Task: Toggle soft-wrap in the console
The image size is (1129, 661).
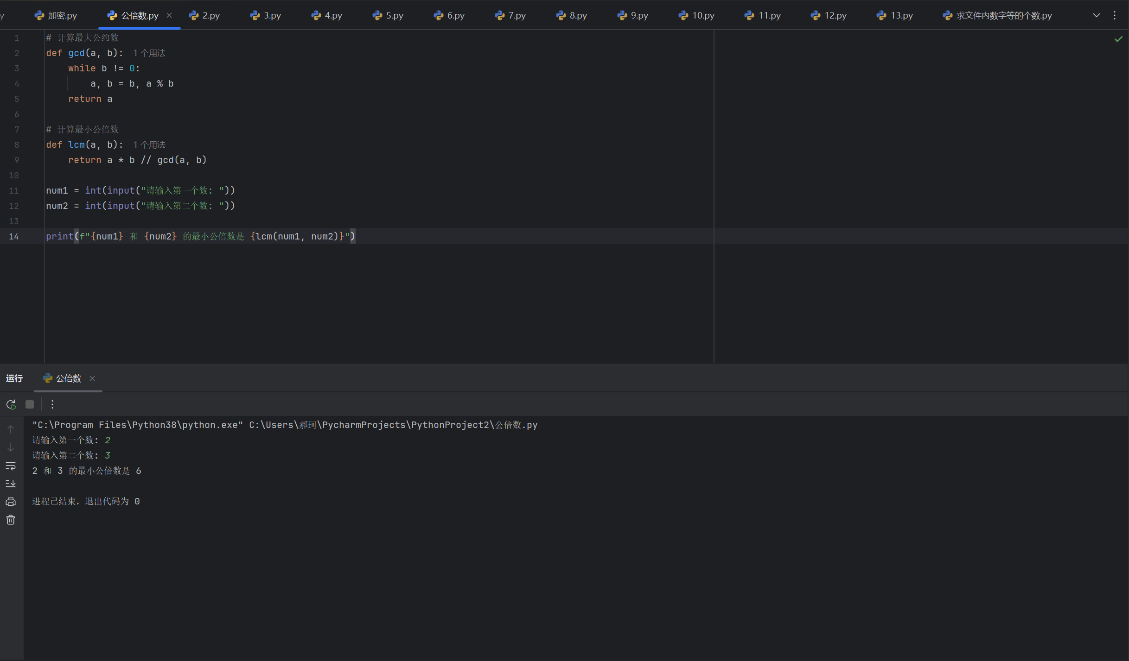Action: click(11, 466)
